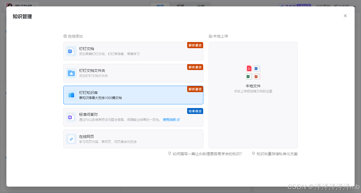
Task: Select the 钉钉文档 title
Action: click(x=87, y=49)
